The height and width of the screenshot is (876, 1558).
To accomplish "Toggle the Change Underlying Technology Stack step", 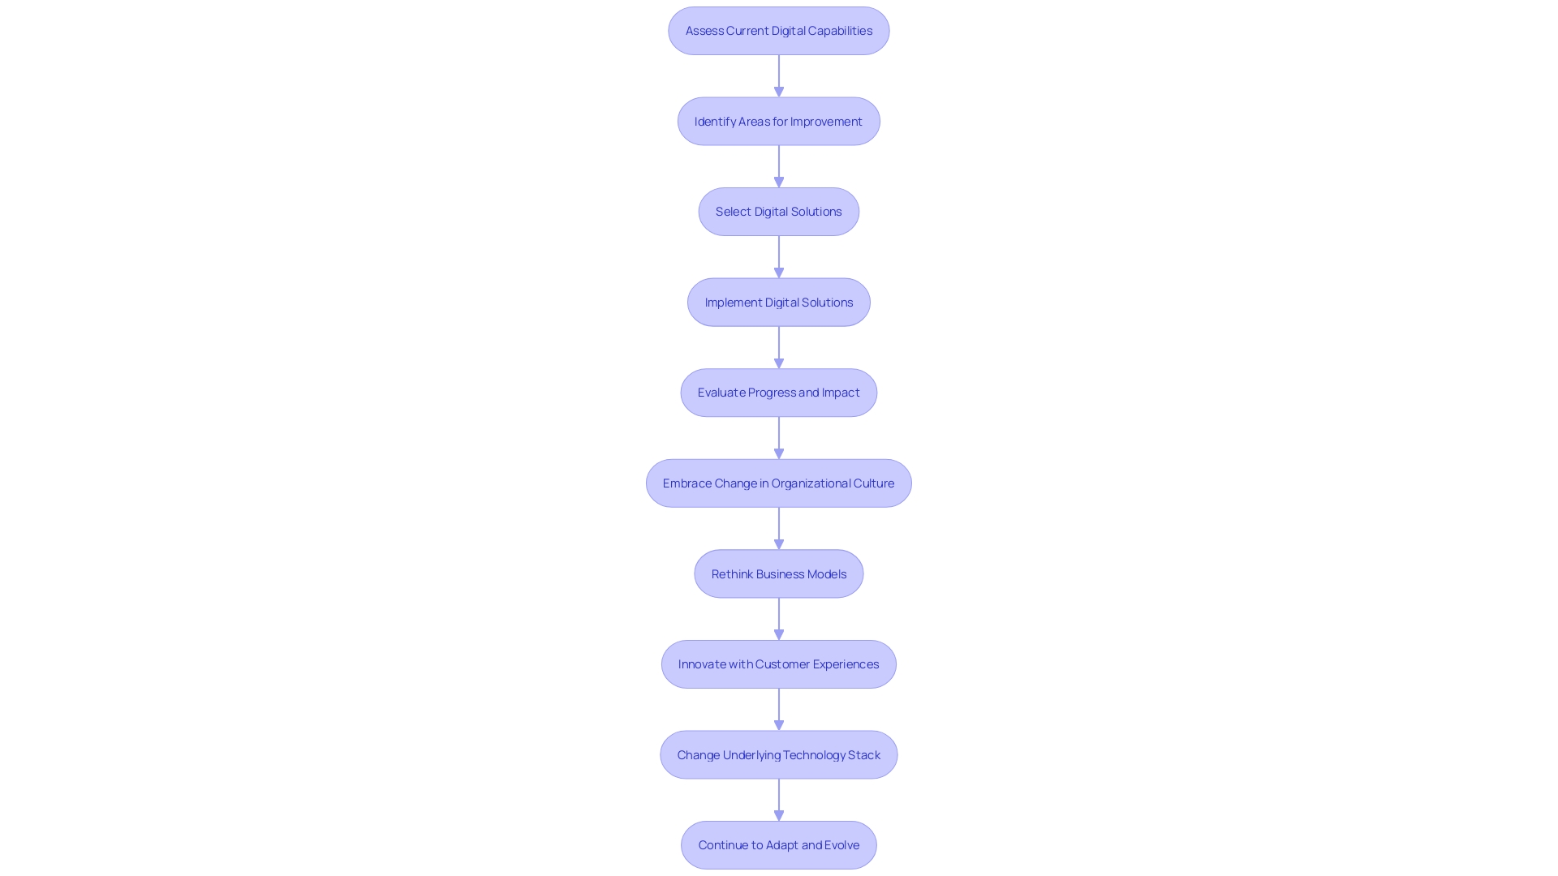I will click(779, 754).
